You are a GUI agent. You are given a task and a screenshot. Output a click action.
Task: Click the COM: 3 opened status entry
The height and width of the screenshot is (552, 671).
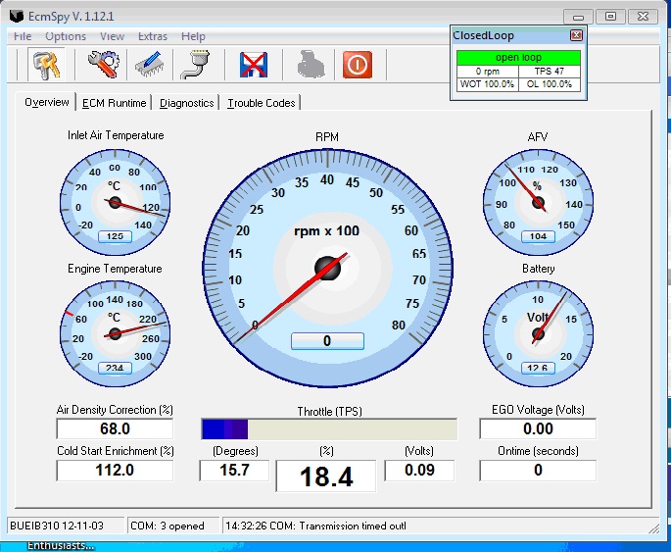coord(172,526)
